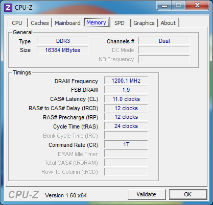Image resolution: width=213 pixels, height=205 pixels.
Task: Open the Graphics tab
Action: (144, 23)
